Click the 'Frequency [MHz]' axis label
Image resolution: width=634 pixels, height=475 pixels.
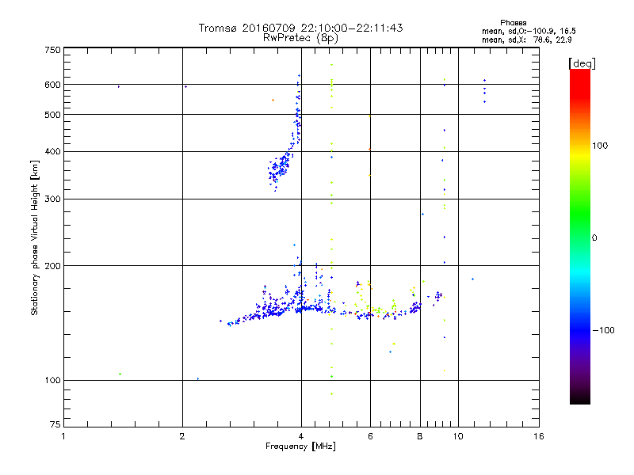[x=300, y=446]
